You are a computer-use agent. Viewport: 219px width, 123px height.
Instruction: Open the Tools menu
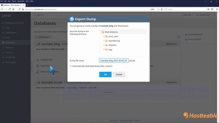[27, 1]
